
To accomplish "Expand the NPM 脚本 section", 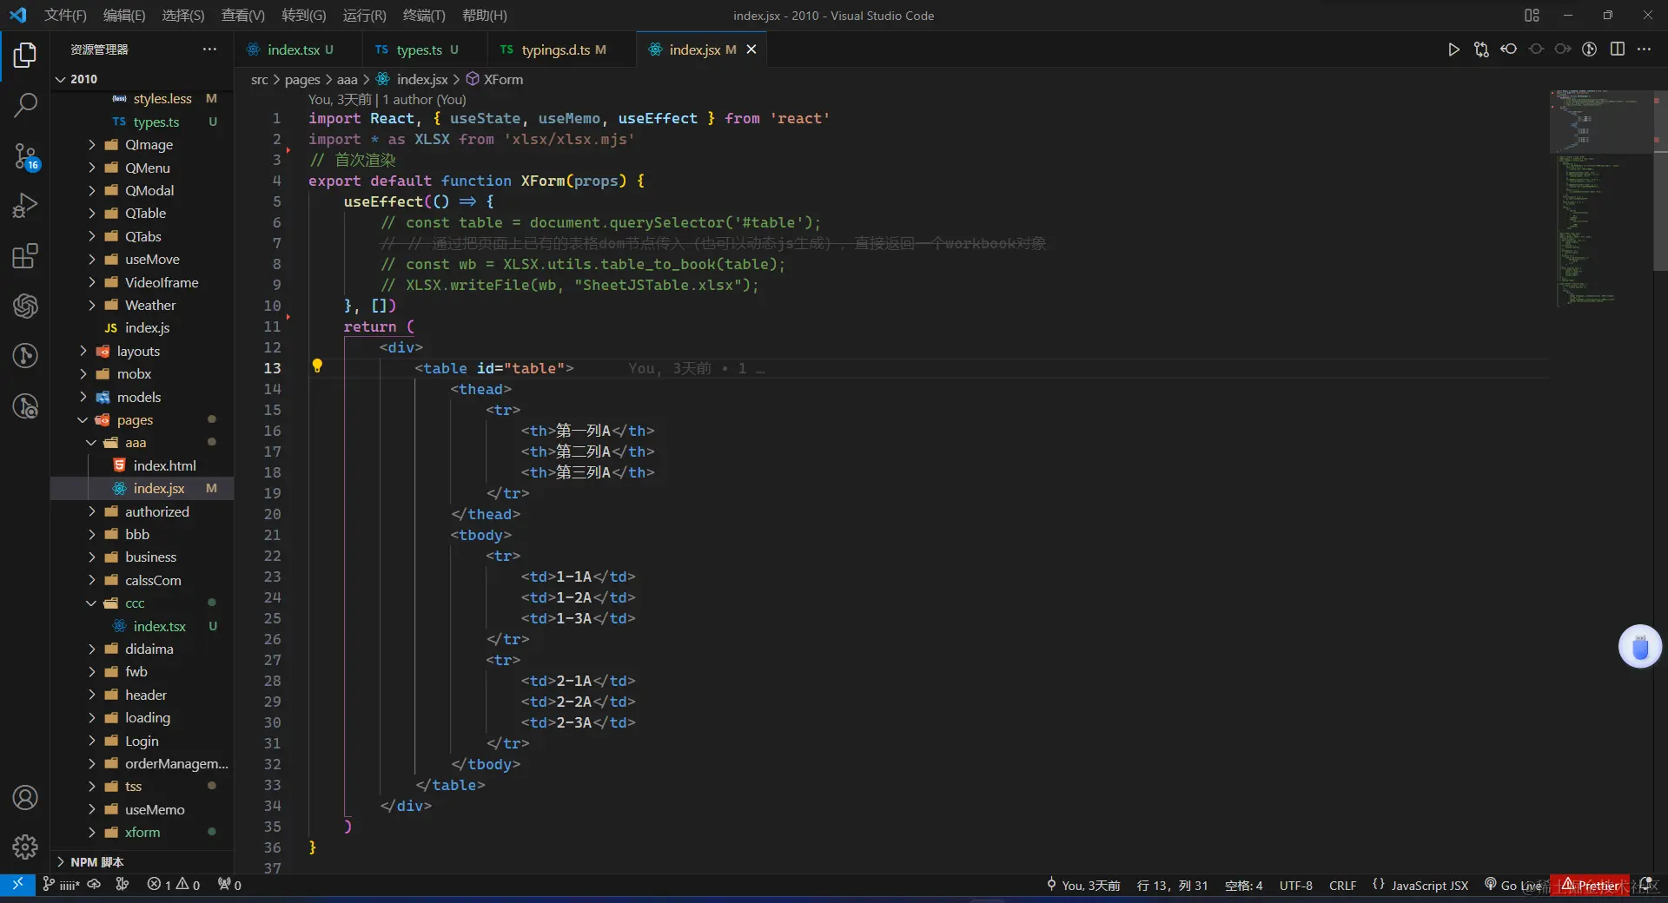I will [x=96, y=862].
